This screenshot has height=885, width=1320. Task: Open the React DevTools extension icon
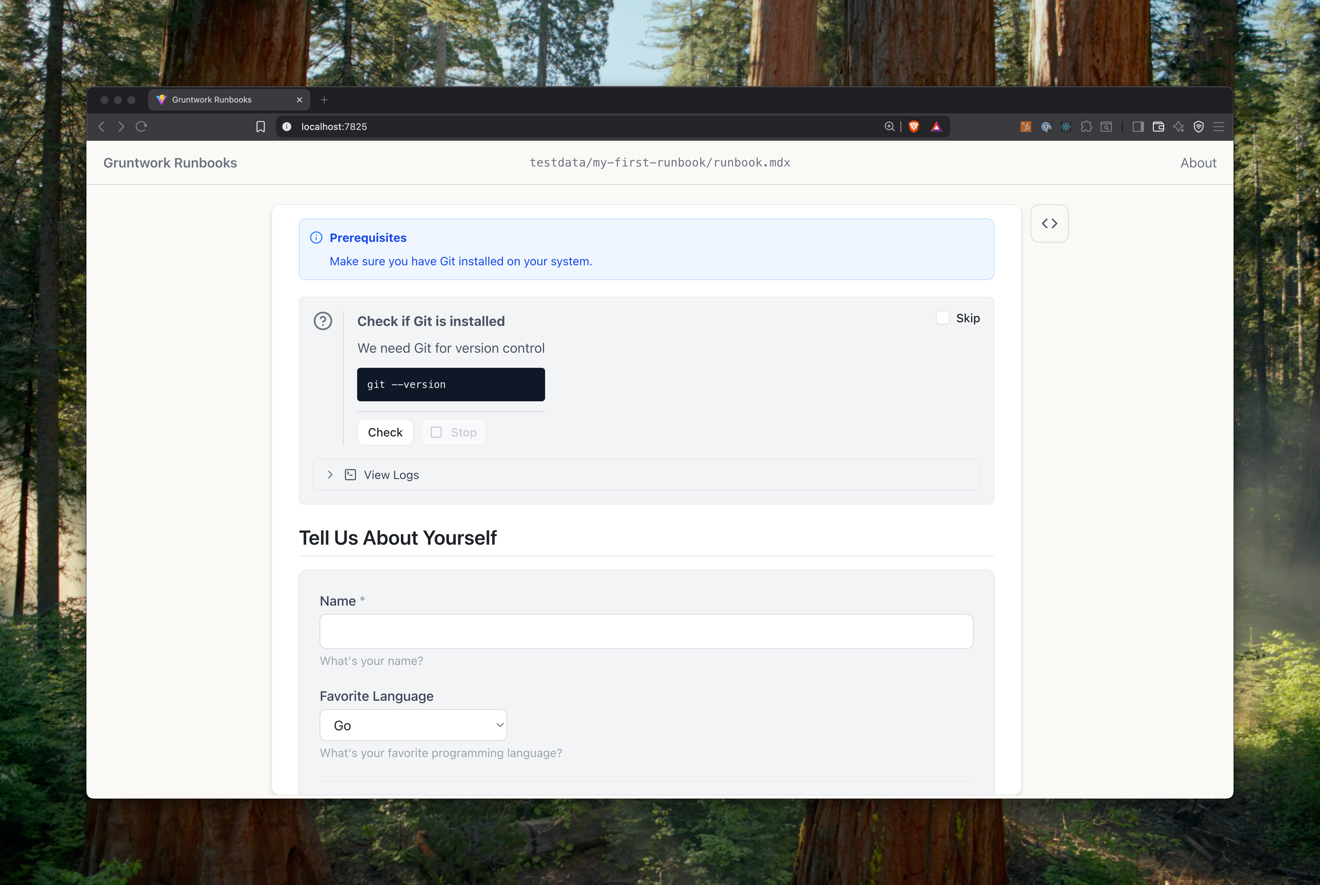(1065, 126)
